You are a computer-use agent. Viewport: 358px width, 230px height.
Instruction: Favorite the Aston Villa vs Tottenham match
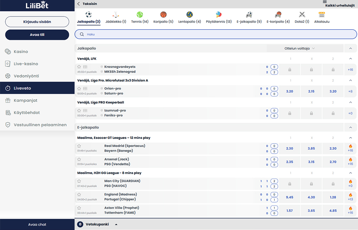pyautogui.click(x=79, y=208)
